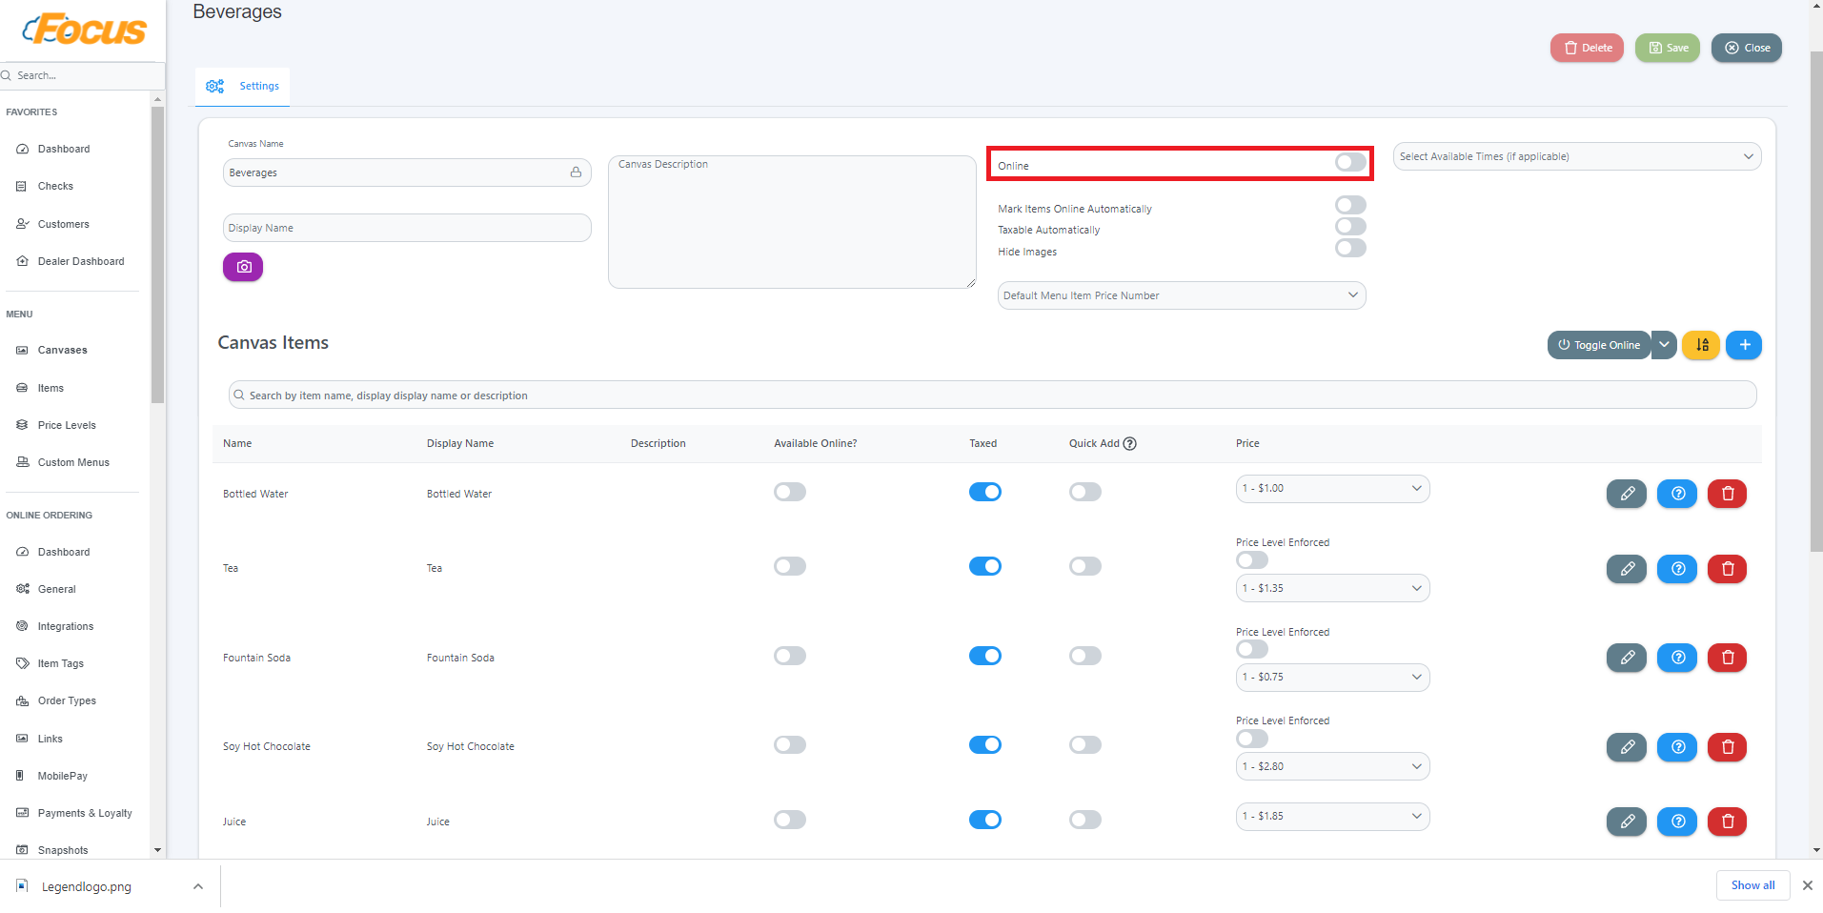Click the lock icon on Canvas Name field
Viewport: 1823px width, 913px height.
click(x=576, y=172)
